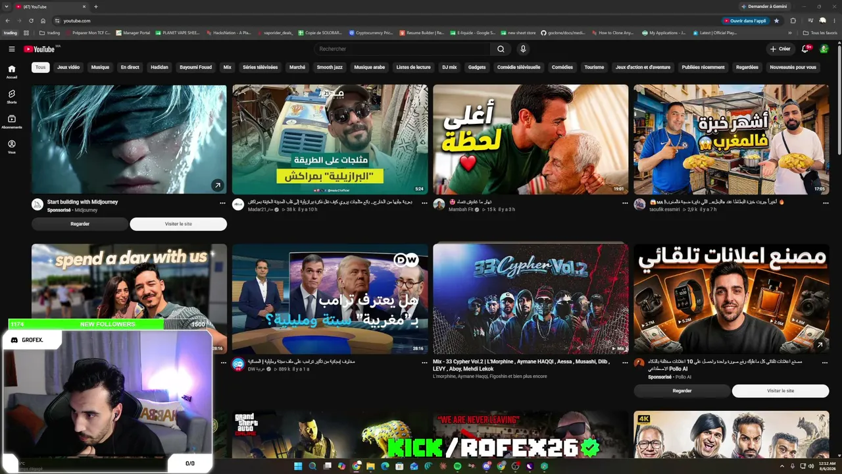Open more options for Midjourney ad
842x474 pixels.
click(x=222, y=203)
